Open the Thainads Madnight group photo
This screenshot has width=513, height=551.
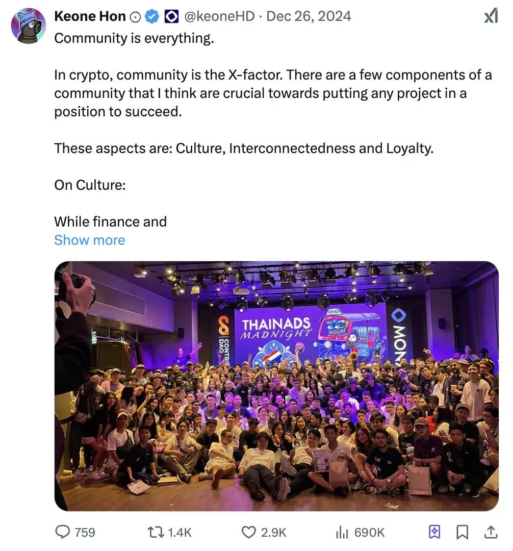[x=276, y=386]
